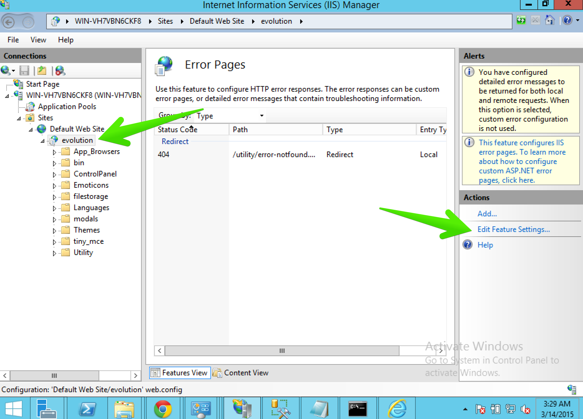Select the Utility folder in tree

pos(83,253)
